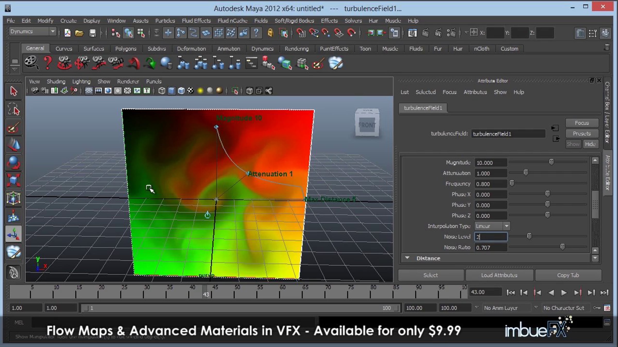Viewport: 618px width, 347px height.
Task: Click the Load Attributes button
Action: click(499, 275)
